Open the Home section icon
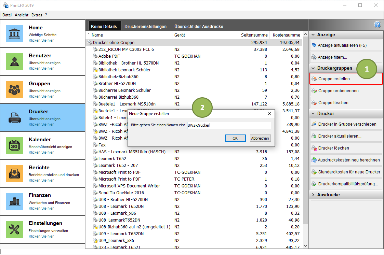 (14, 33)
